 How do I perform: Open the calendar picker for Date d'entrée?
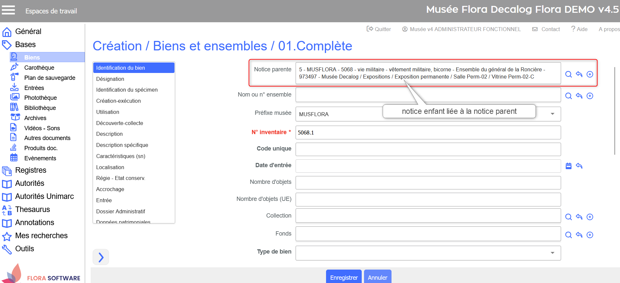tap(569, 166)
